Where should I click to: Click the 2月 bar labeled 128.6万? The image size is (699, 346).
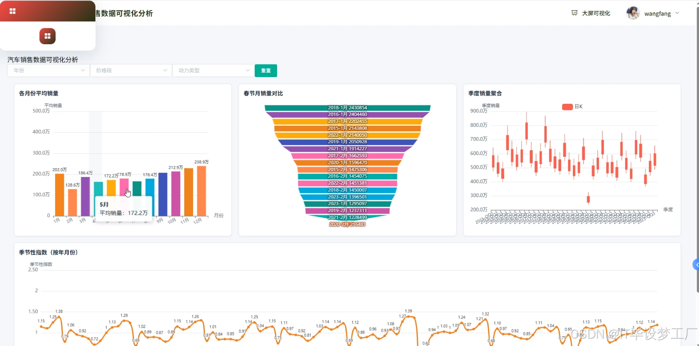(x=72, y=202)
